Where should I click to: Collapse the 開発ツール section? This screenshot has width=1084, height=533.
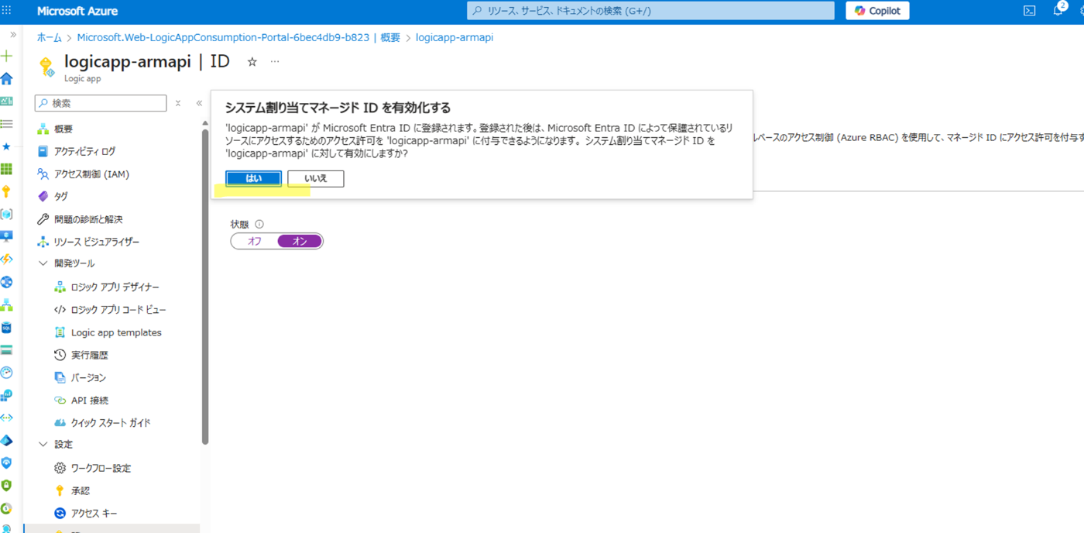click(43, 263)
